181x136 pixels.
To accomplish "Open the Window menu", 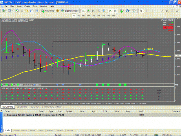I will [x=43, y=6].
